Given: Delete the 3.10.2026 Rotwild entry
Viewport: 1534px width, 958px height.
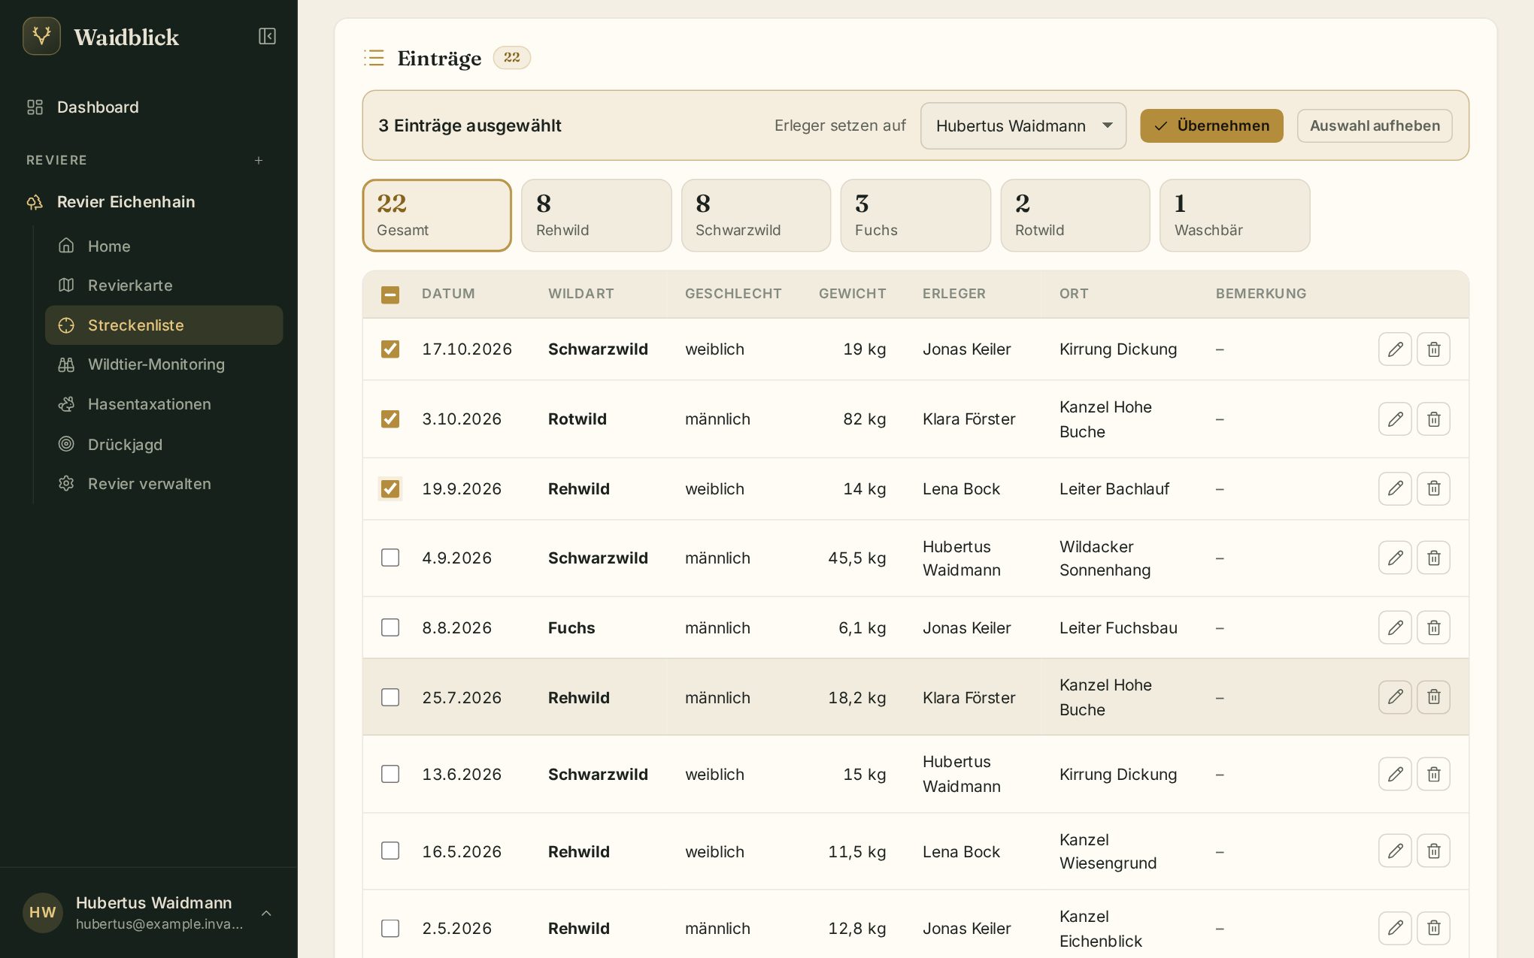Looking at the screenshot, I should pos(1433,419).
